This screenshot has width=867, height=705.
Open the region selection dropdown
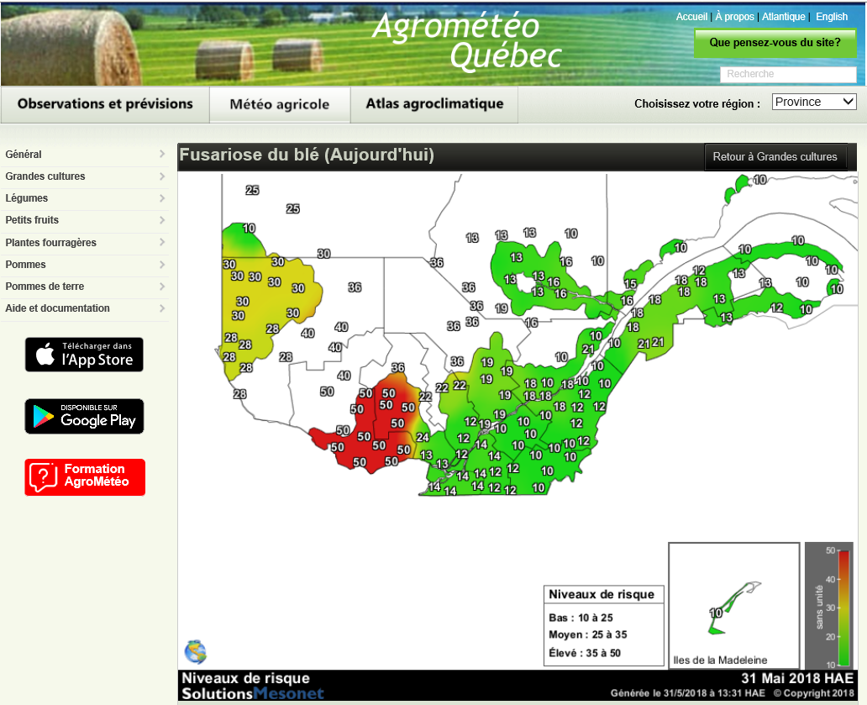pos(813,102)
